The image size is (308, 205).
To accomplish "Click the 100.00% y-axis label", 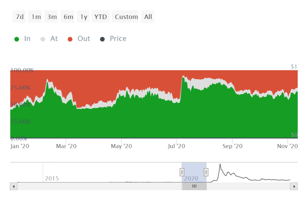I will click(22, 70).
